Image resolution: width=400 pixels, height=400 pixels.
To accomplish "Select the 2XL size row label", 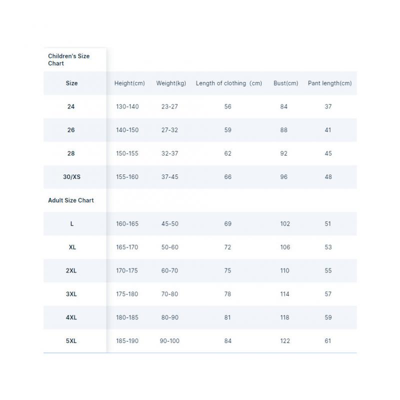I will pyautogui.click(x=71, y=271).
